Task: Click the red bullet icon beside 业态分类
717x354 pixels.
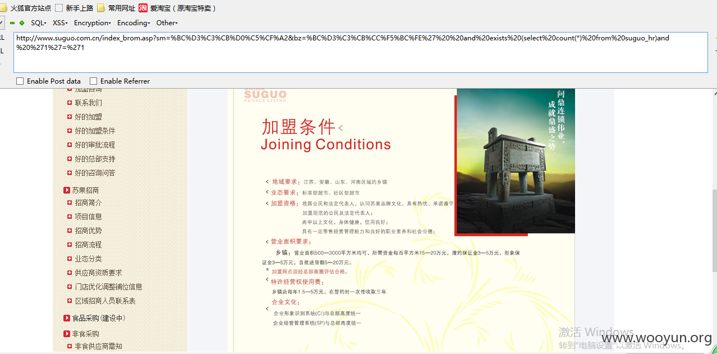Action: coord(70,259)
